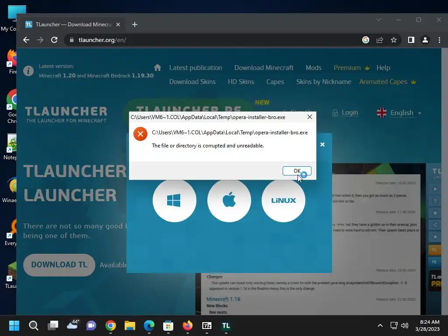Screen dimensions: 448x336
Task: Open volume control in system tray
Action: point(405,325)
